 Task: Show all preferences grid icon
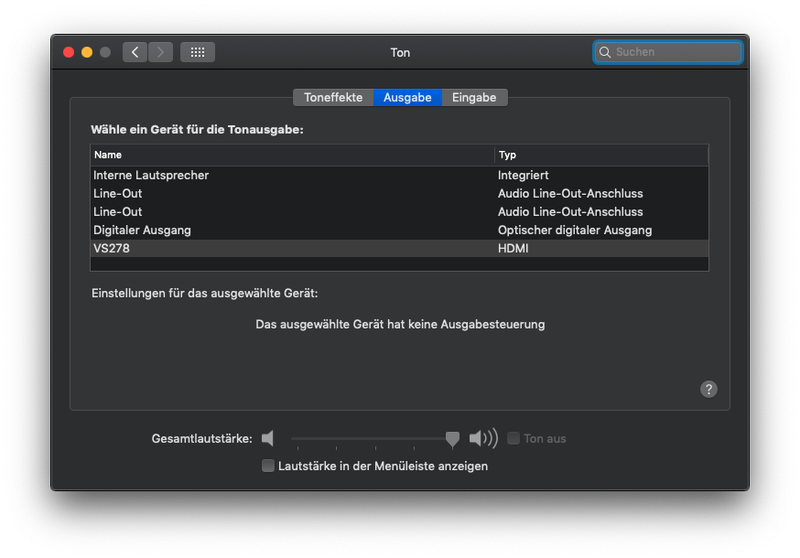[198, 52]
